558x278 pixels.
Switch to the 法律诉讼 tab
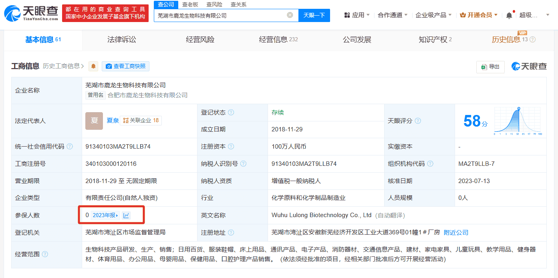pyautogui.click(x=122, y=40)
